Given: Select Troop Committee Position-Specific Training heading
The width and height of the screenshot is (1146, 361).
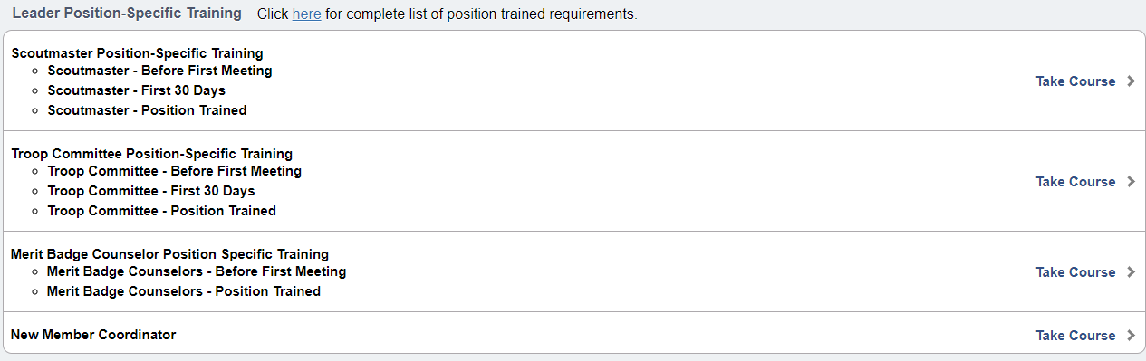Looking at the screenshot, I should (x=152, y=154).
